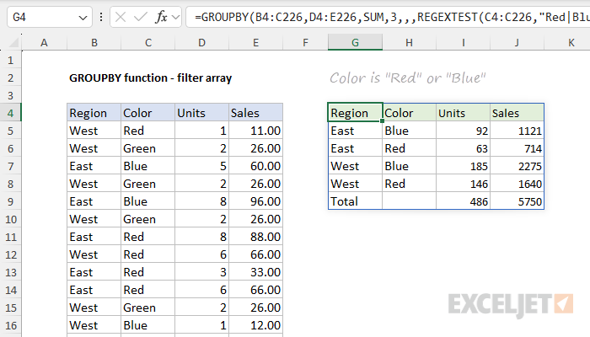Click result cell with sales 2275
The width and height of the screenshot is (590, 337).
[x=517, y=166]
